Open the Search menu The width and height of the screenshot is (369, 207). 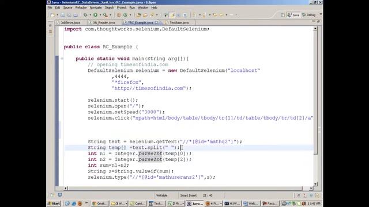tap(109, 7)
